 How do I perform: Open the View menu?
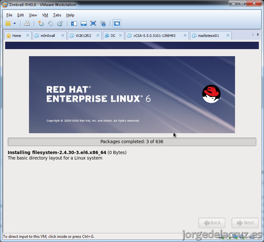33,15
